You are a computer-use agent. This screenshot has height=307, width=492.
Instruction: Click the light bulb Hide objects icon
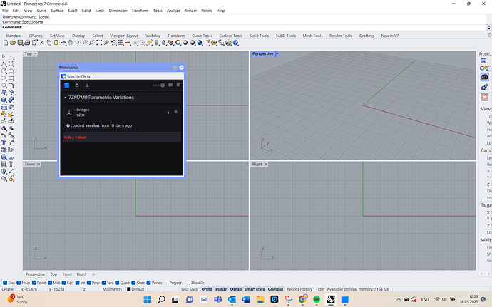(157, 43)
